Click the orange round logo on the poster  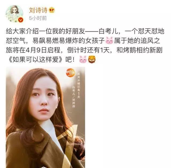coord(71,73)
